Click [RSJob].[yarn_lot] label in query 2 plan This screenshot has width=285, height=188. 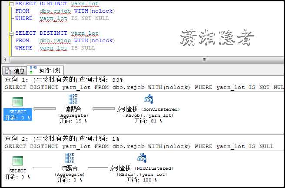(x=142, y=175)
